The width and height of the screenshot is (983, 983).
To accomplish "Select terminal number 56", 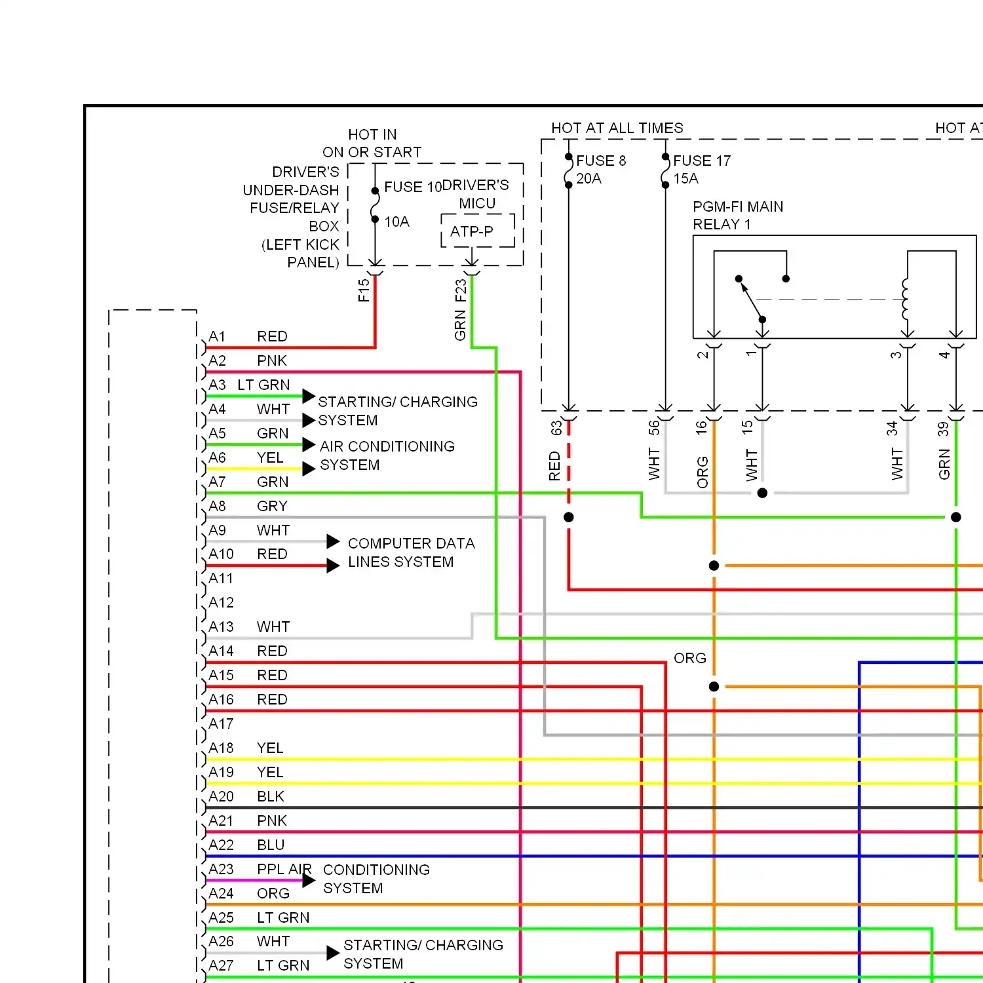I will coord(653,428).
